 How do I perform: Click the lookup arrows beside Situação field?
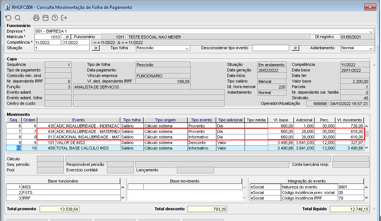95,48
